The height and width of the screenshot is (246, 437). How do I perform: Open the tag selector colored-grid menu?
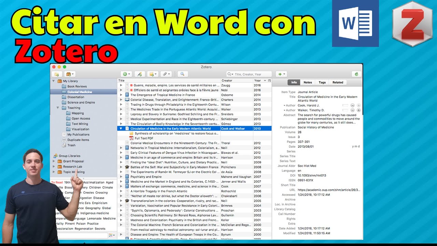coord(111,235)
